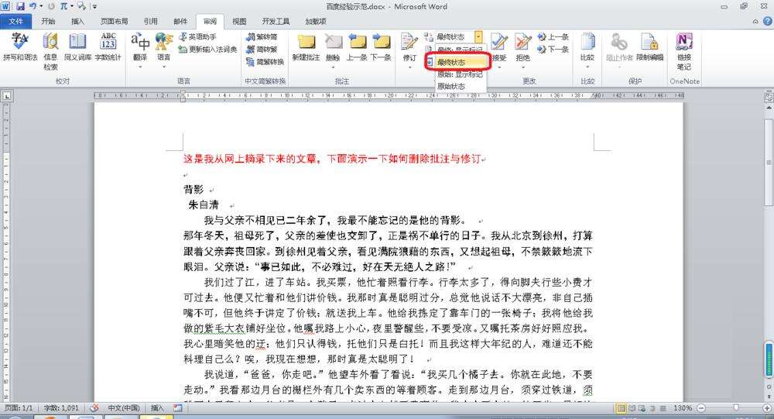
Task: Open Word help question mark icon
Action: click(768, 21)
